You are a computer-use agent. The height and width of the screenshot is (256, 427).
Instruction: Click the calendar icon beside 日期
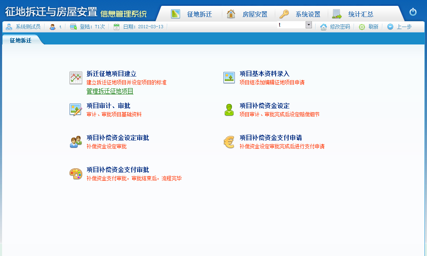click(x=117, y=27)
